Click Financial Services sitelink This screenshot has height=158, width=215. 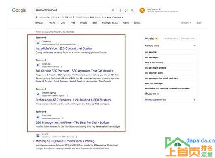click(44, 81)
